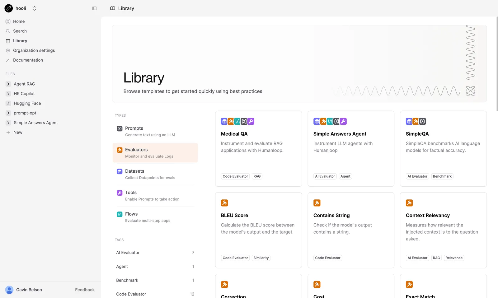The image size is (498, 298).
Task: Click the evaluator icon on Contains String card
Action: pos(317,203)
